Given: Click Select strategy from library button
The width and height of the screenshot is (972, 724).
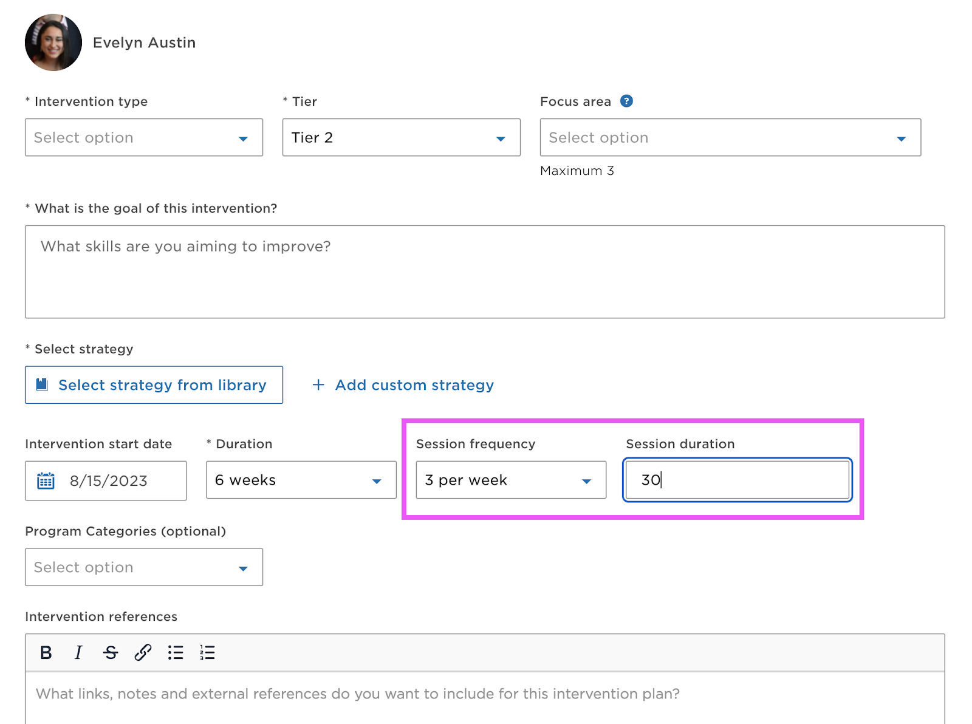Looking at the screenshot, I should (x=154, y=385).
